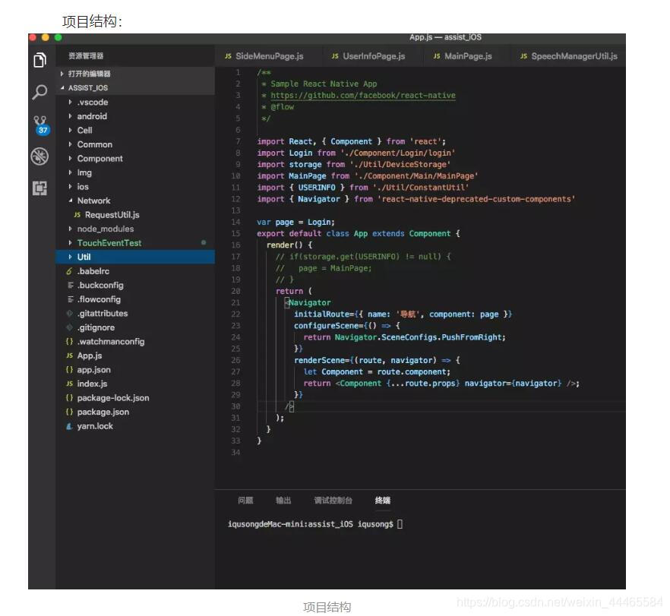Image resolution: width=670 pixels, height=616 pixels.
Task: Open the App.js file in explorer
Action: click(x=90, y=355)
